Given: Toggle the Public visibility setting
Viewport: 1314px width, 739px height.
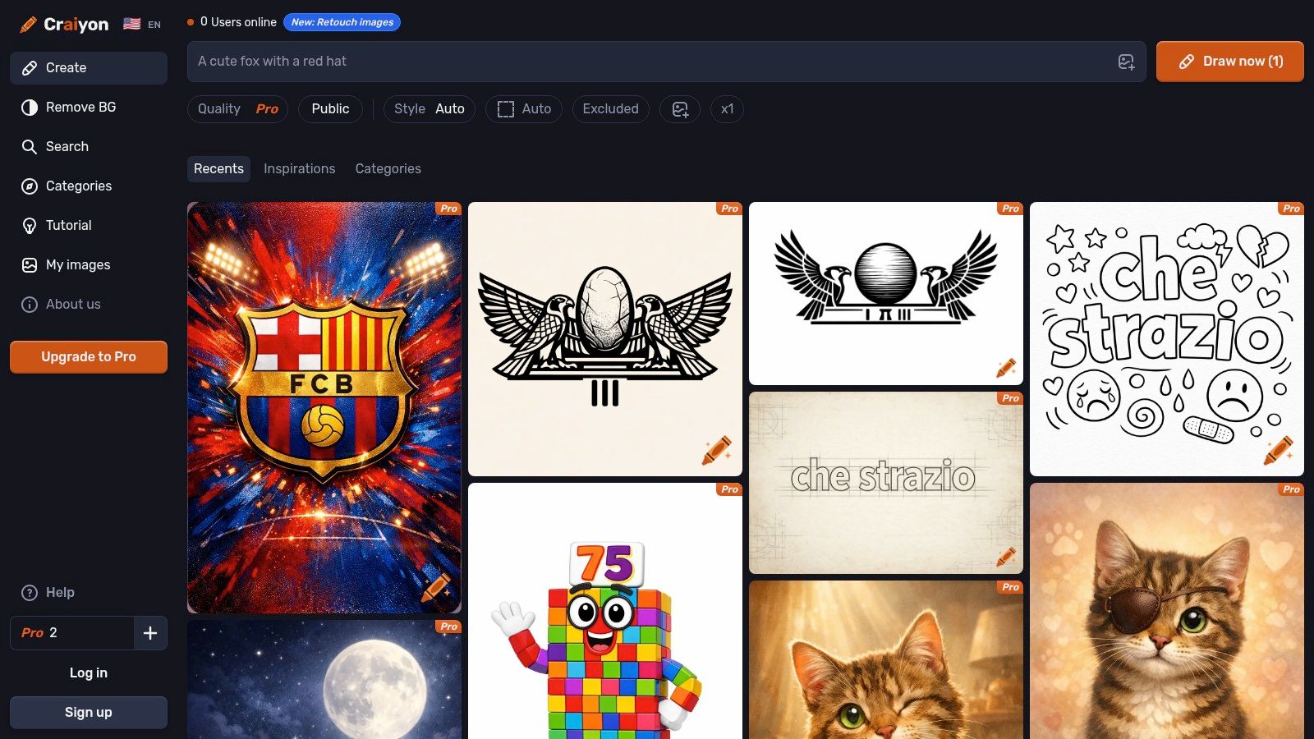Looking at the screenshot, I should [330, 109].
